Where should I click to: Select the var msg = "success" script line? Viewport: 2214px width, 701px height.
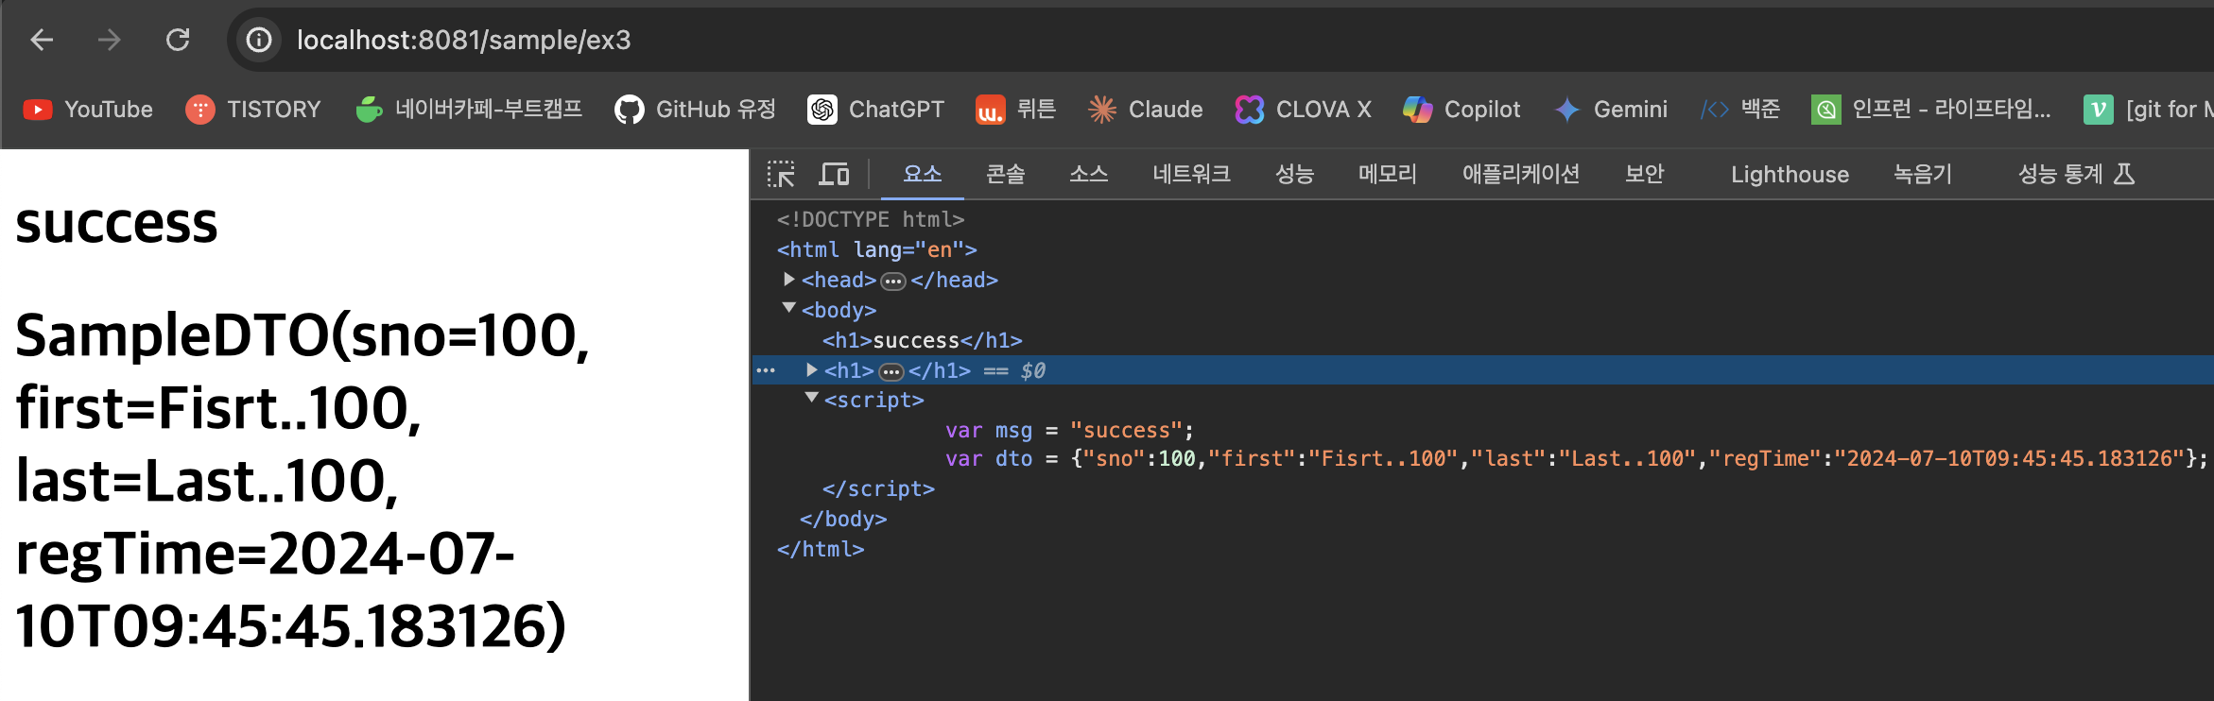tap(1070, 431)
